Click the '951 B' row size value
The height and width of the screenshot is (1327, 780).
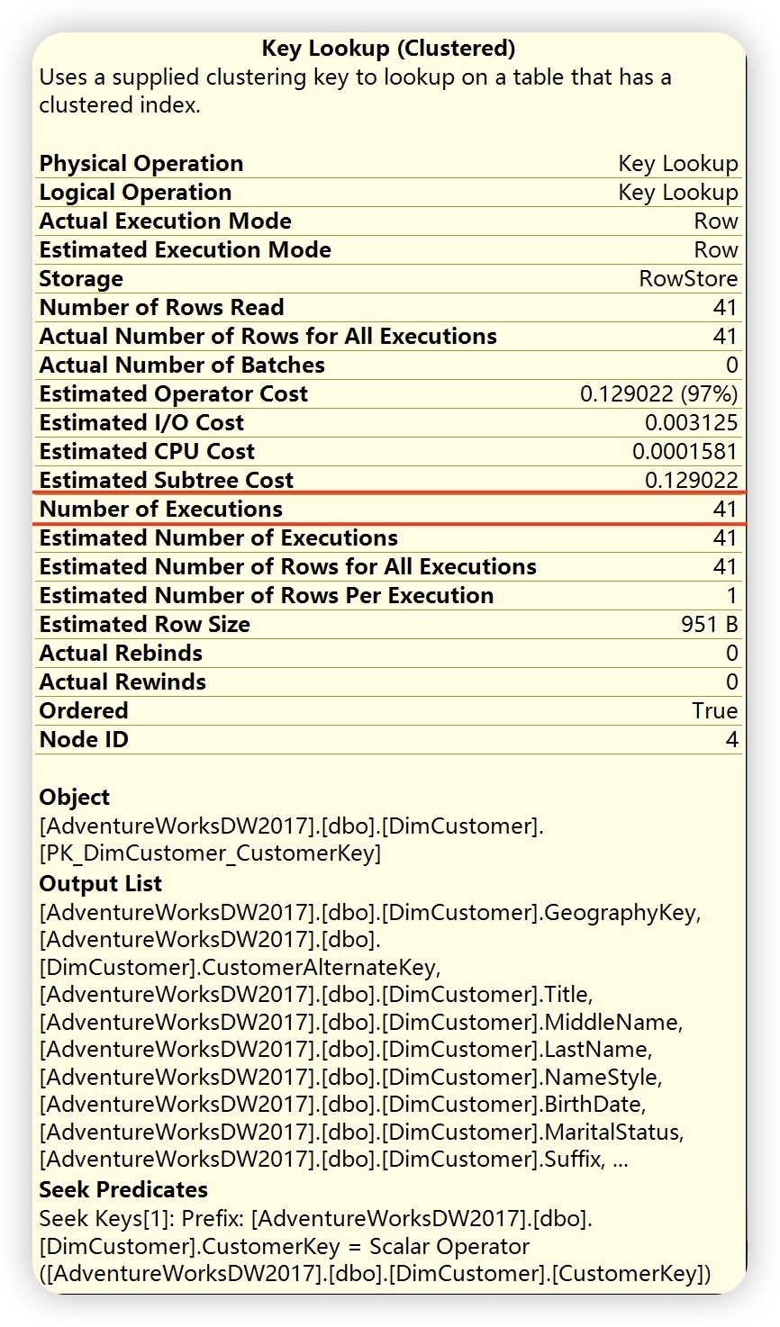[710, 625]
